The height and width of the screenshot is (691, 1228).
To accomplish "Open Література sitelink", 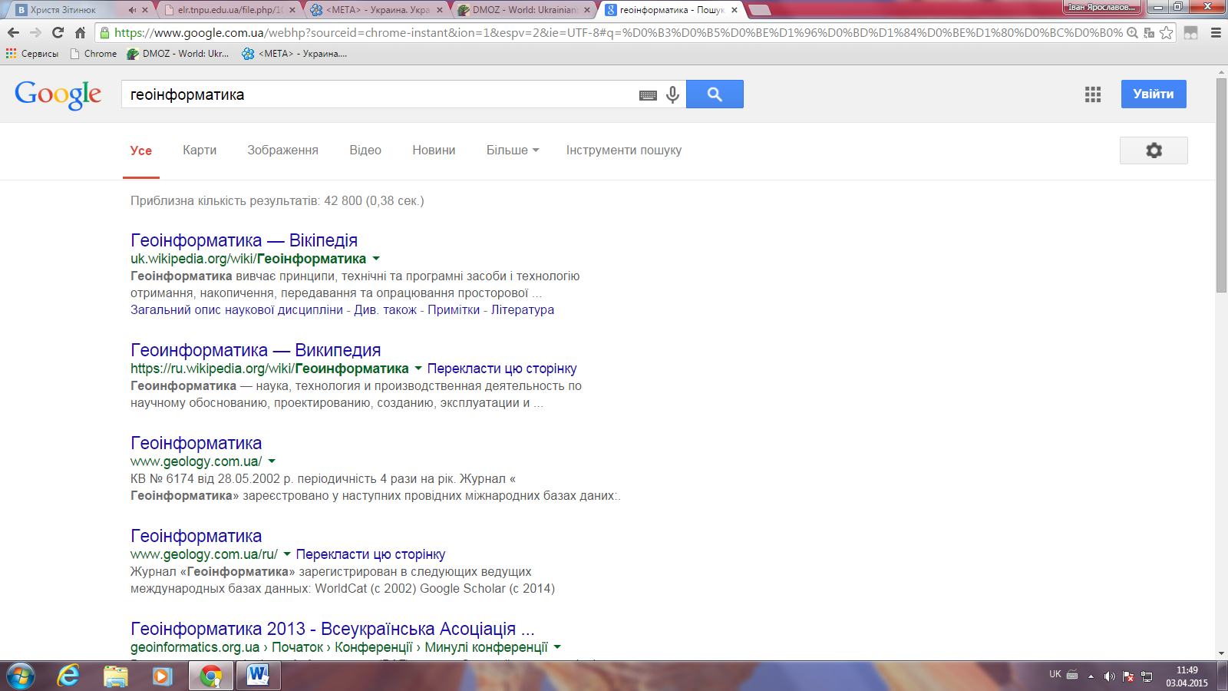I will coord(523,310).
